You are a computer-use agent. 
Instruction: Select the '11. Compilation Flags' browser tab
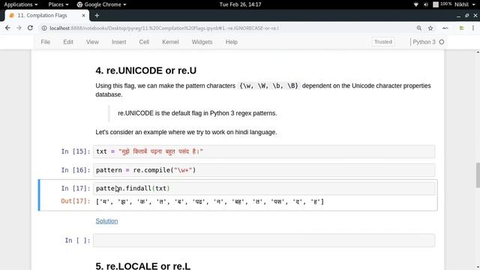click(x=46, y=15)
